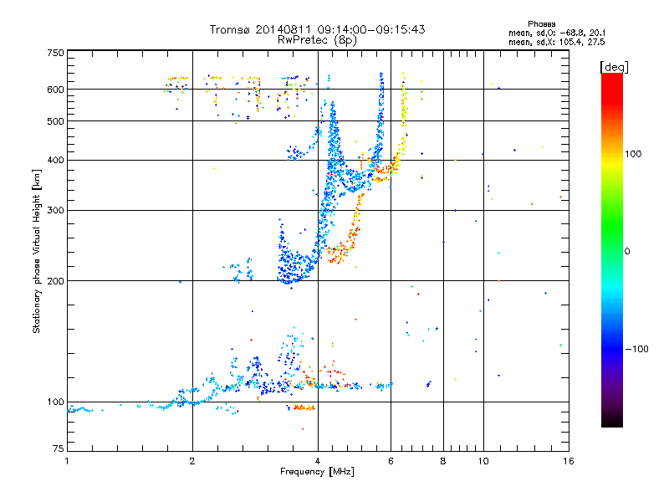This screenshot has height=502, width=669.
Task: Click the '8' x-axis tick label
Action: [443, 461]
